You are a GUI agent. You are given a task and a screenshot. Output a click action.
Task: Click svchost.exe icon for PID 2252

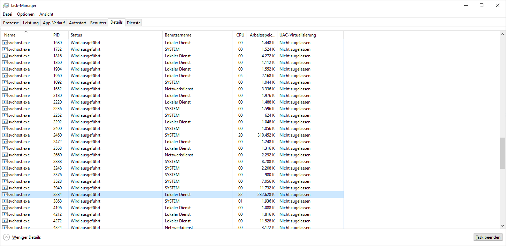tap(5, 115)
